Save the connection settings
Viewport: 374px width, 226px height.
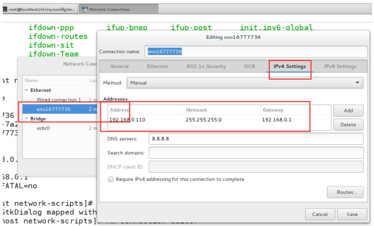pos(352,214)
